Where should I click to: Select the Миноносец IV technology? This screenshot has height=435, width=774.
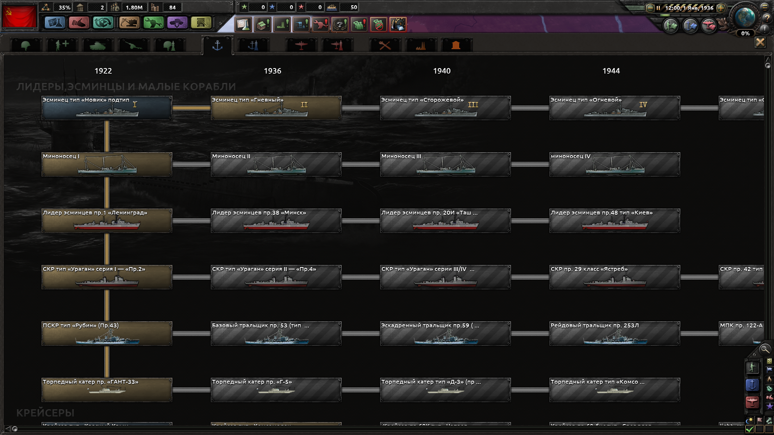[x=615, y=164]
